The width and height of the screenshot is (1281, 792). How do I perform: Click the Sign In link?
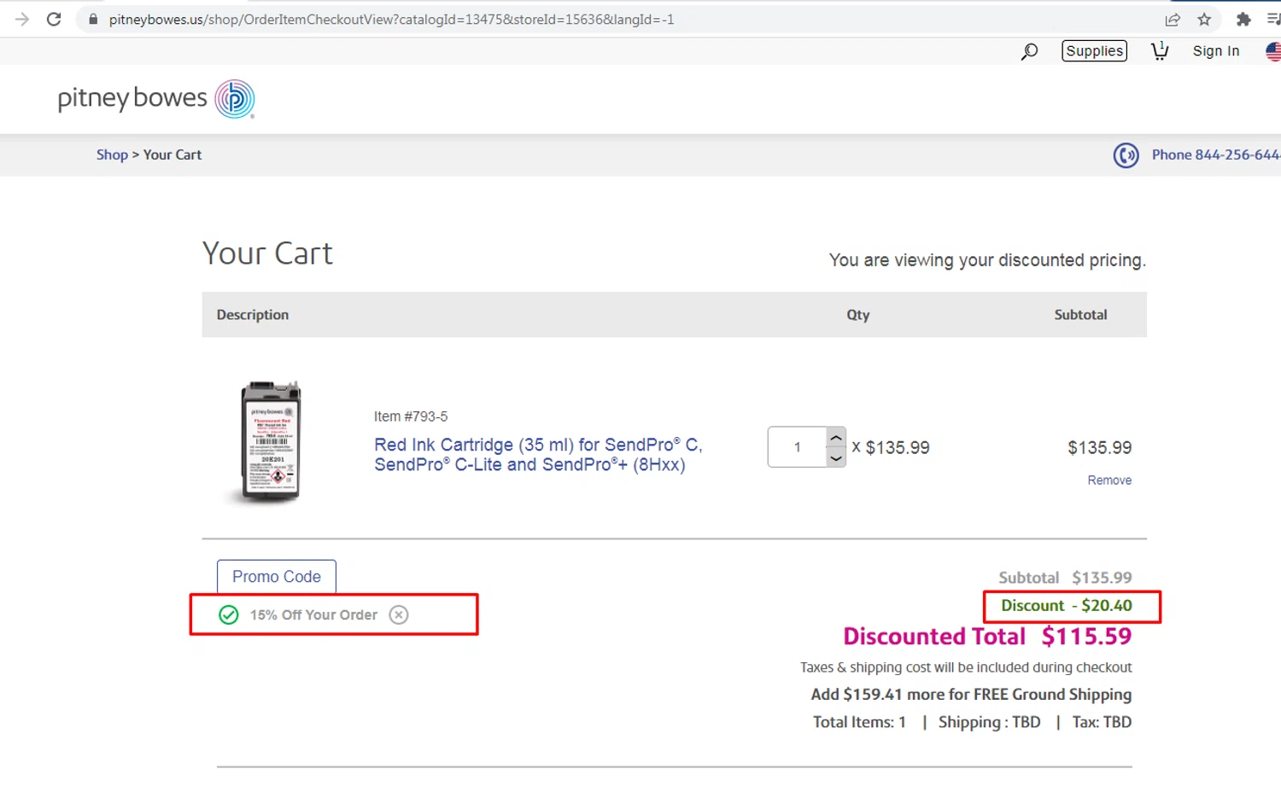click(1216, 51)
